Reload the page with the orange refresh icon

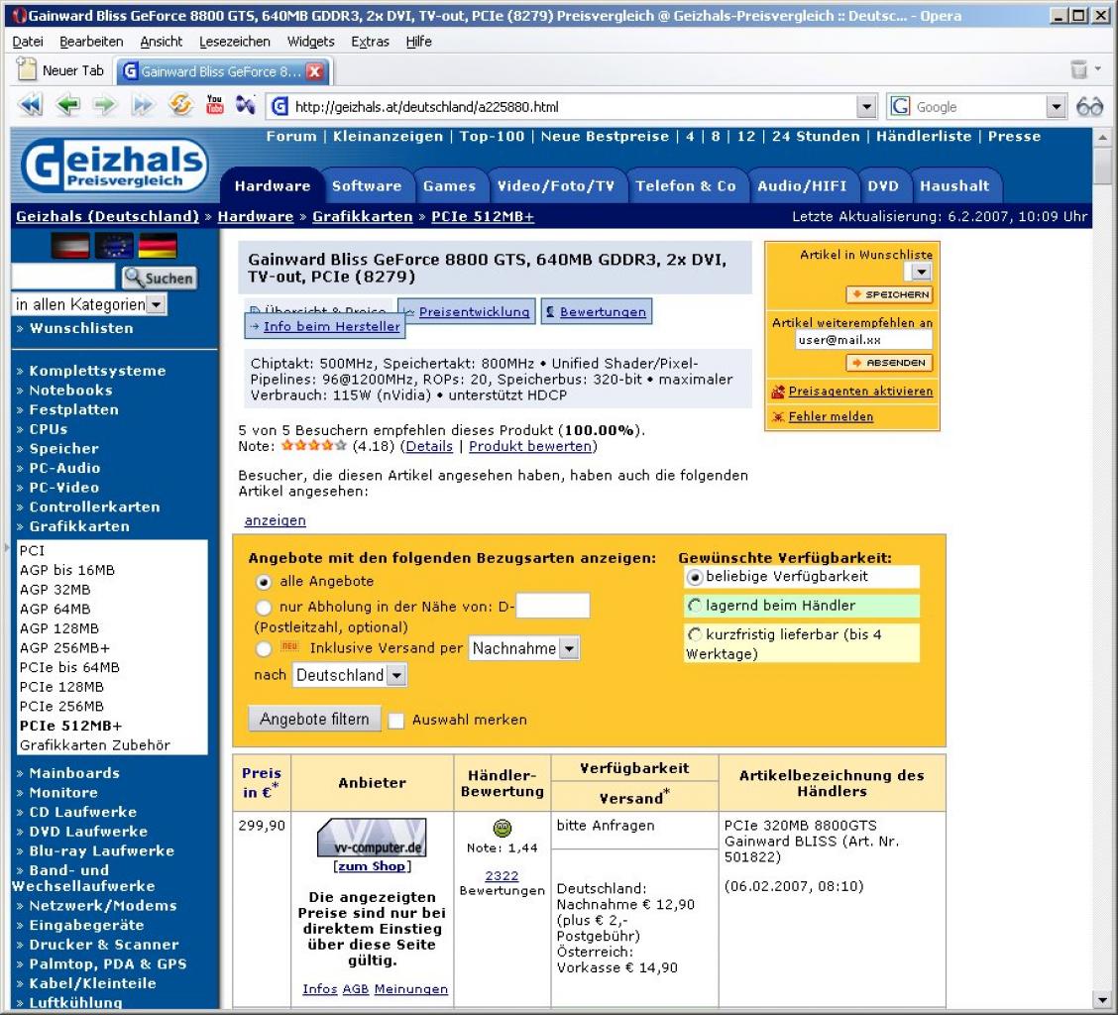[x=180, y=106]
